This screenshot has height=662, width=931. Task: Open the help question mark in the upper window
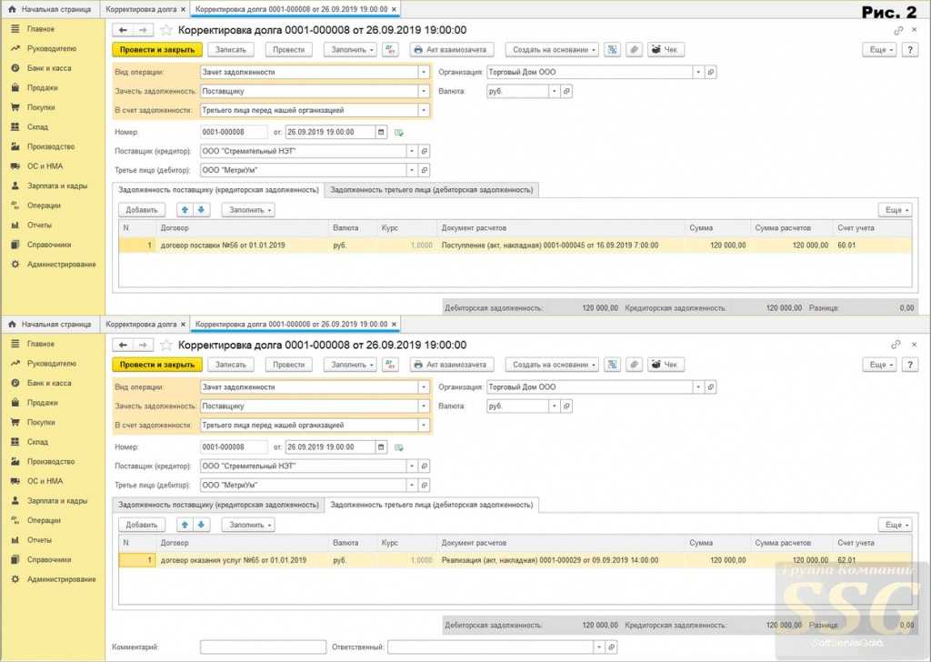[x=909, y=50]
